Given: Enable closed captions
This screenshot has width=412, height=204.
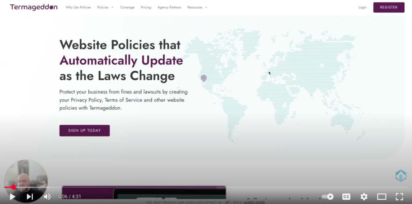Looking at the screenshot, I should (x=346, y=197).
